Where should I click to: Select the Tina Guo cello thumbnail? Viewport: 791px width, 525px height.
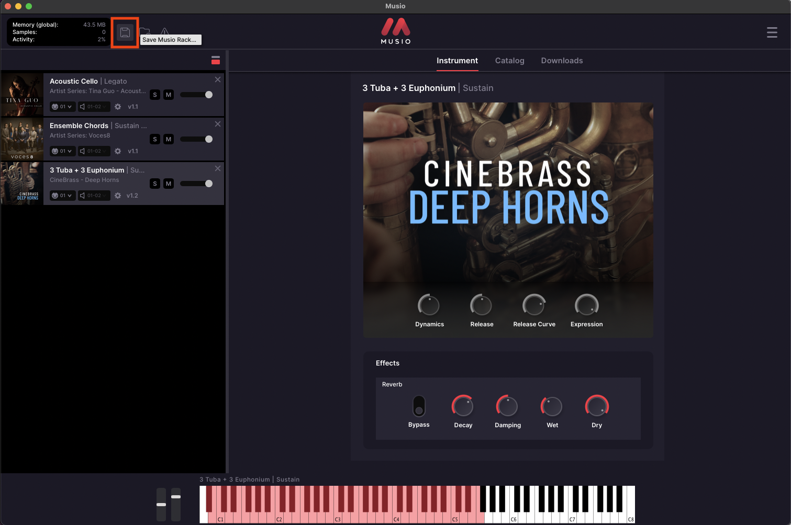pos(22,95)
